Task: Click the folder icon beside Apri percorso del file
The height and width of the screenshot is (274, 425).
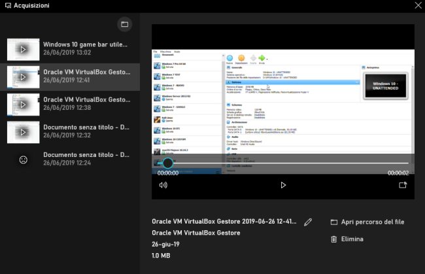Action: 334,222
